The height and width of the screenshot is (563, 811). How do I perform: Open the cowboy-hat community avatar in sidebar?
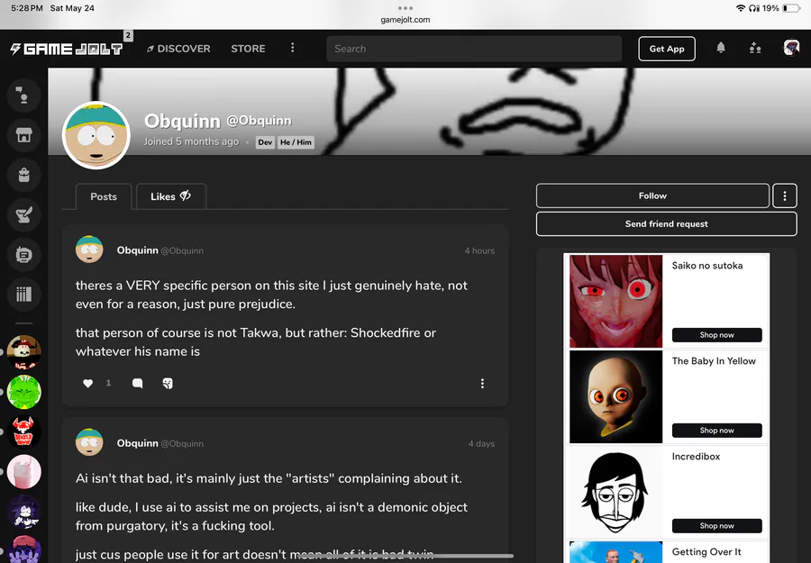point(23,352)
